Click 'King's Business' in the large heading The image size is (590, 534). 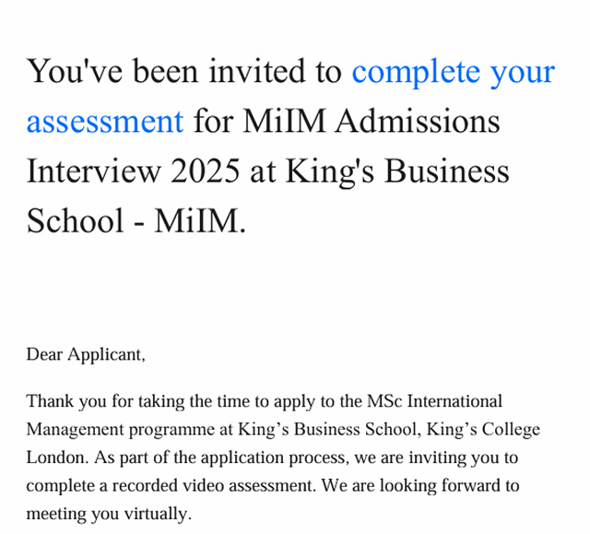[397, 172]
